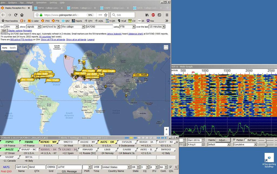Open the Bokmärken menu
277x174 pixels.
click(41, 2)
